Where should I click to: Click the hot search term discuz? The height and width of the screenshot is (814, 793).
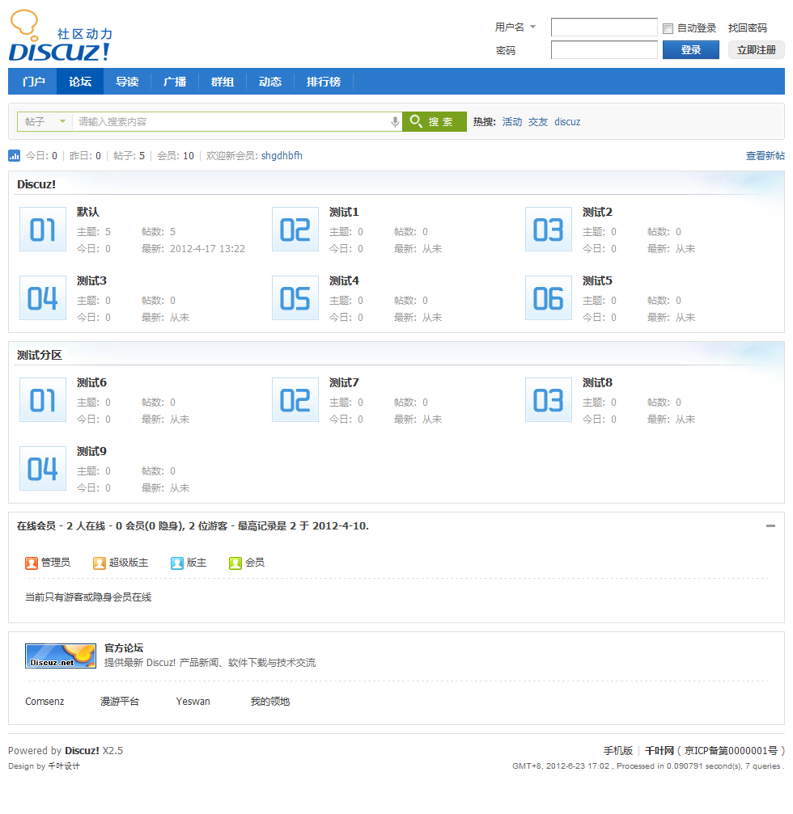[567, 121]
